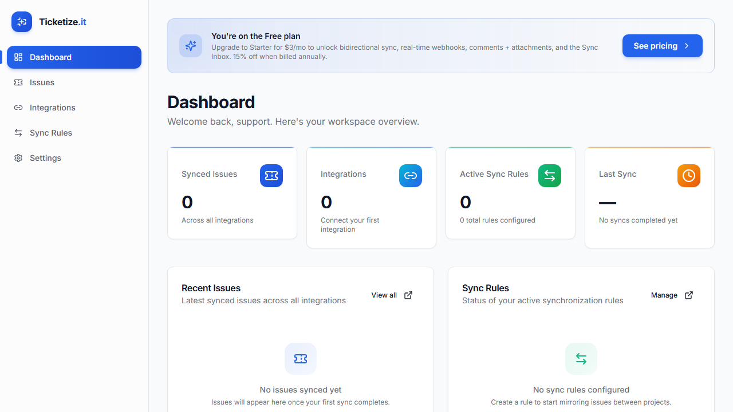Click the "No syncs completed yet" text
This screenshot has height=412, width=733.
[639, 220]
